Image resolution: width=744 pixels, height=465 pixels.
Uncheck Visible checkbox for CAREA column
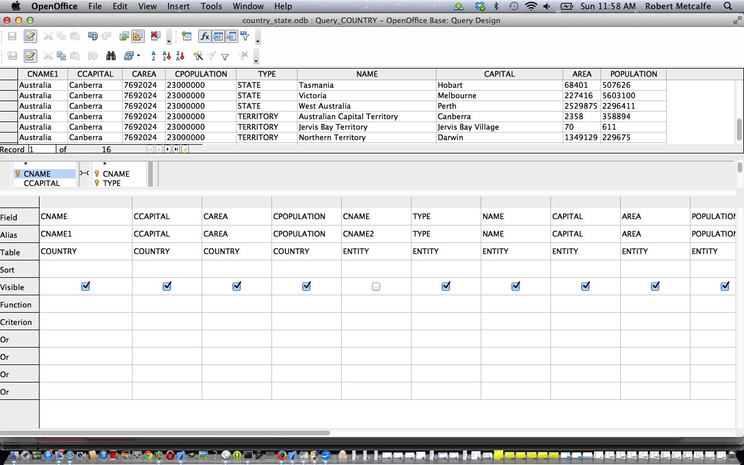237,286
